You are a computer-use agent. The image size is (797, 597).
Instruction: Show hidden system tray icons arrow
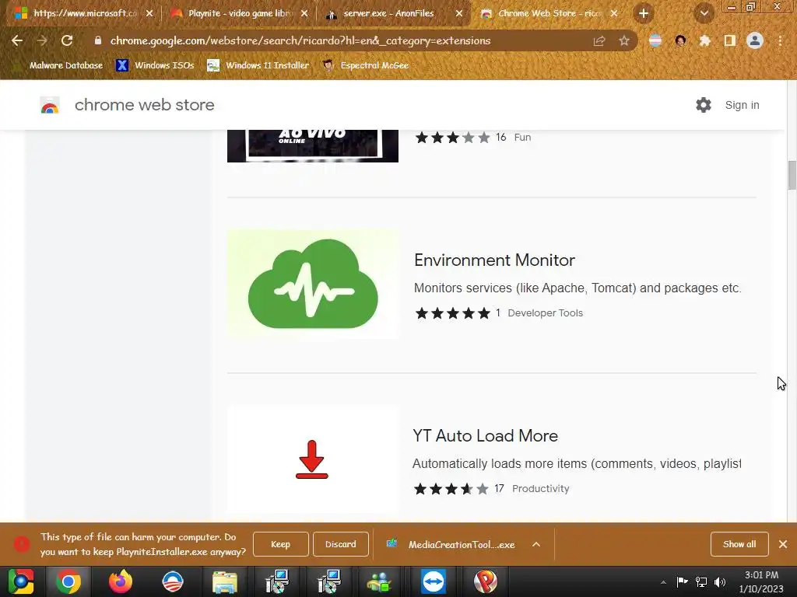663,582
